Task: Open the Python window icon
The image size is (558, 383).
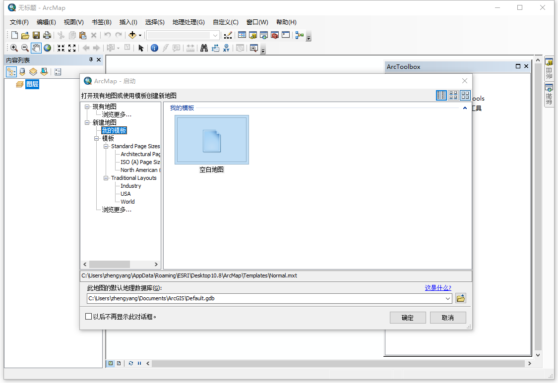Action: click(286, 35)
